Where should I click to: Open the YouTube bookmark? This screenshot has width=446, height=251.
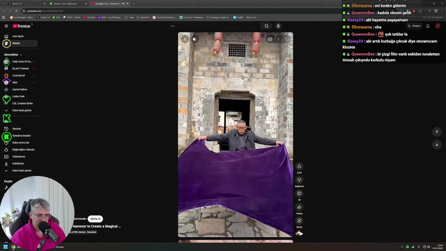tap(89, 17)
